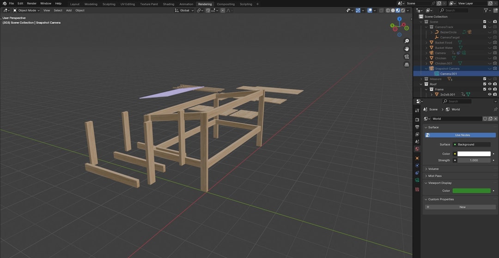Open the Object properties tab icon

click(x=417, y=158)
